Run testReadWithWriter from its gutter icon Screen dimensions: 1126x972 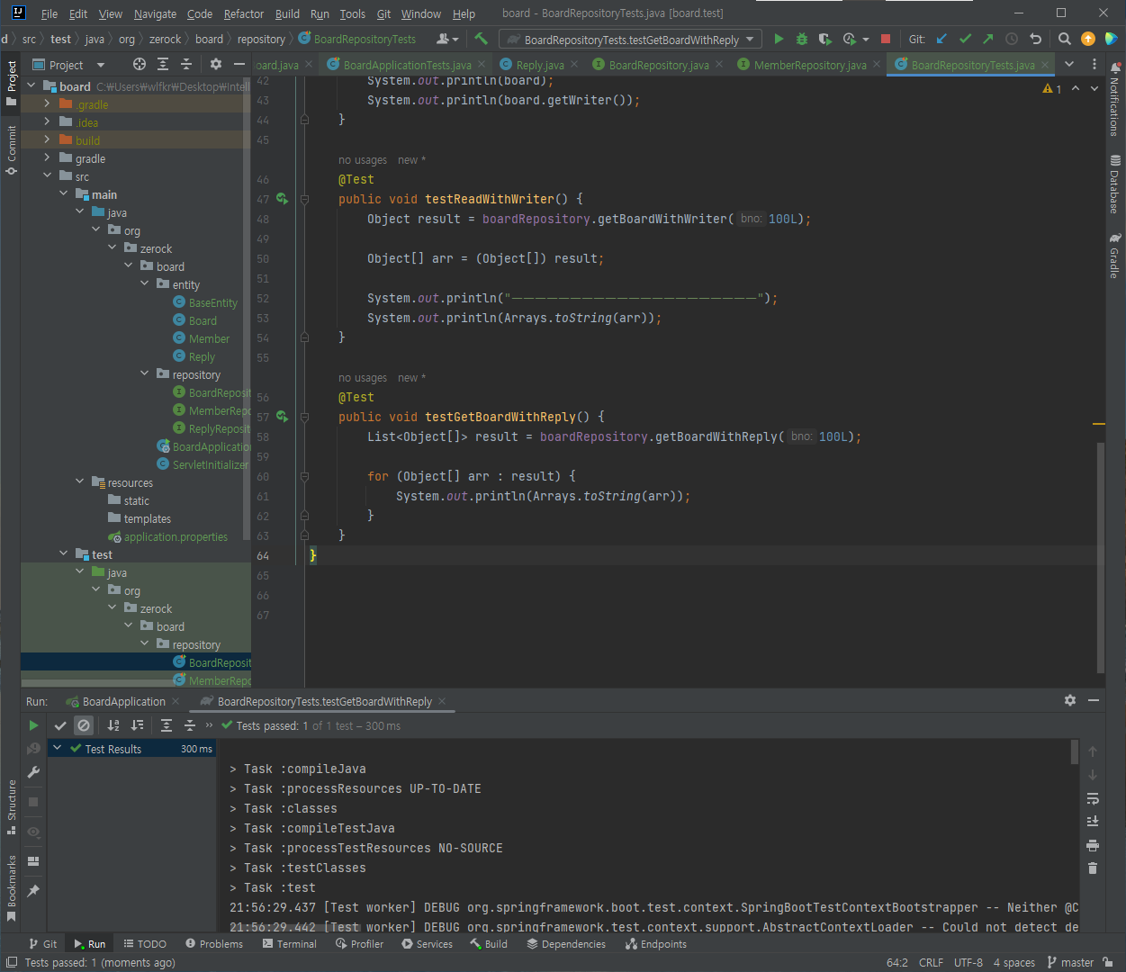(x=283, y=199)
